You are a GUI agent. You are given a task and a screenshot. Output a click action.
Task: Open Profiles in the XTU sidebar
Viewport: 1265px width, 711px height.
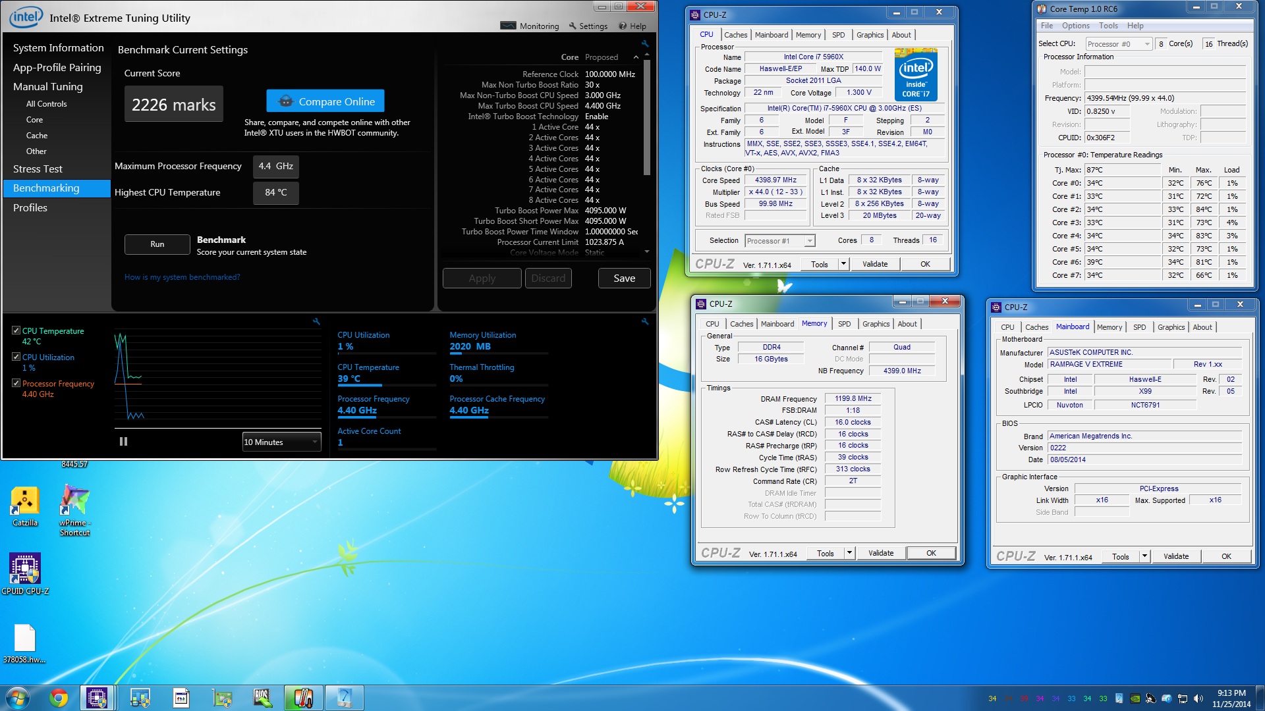tap(30, 207)
